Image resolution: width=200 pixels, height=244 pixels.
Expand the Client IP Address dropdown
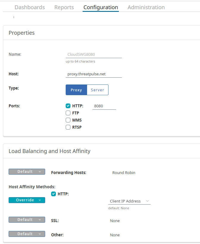129,201
